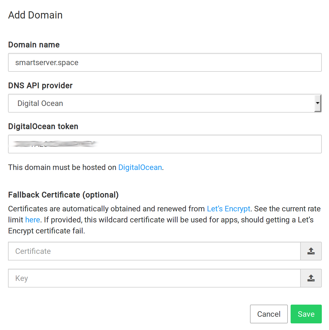Upload a certificate key file
Image resolution: width=329 pixels, height=330 pixels.
tap(311, 278)
